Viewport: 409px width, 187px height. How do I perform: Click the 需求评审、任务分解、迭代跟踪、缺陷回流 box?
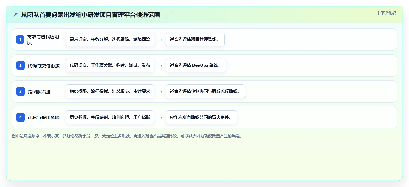click(110, 40)
